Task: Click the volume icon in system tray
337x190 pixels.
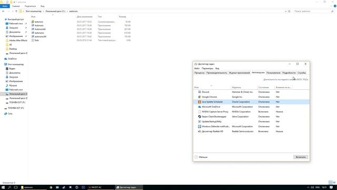Action: [x=312, y=187]
